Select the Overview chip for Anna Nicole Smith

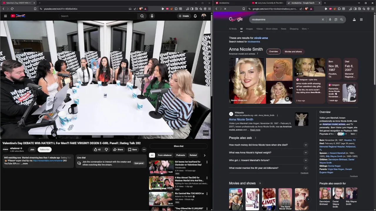click(273, 52)
